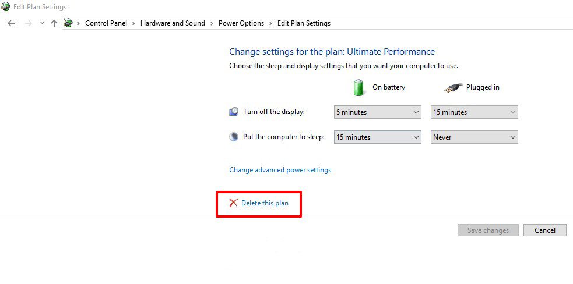
Task: Click the moon icon beside Put the computer to sleep
Action: 234,137
